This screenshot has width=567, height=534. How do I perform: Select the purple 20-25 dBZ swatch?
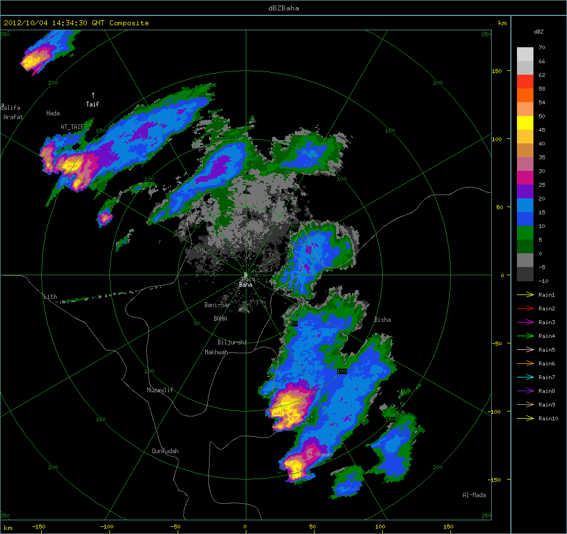[525, 192]
